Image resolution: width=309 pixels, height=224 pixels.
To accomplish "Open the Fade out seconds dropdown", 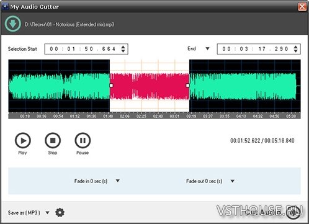I will pos(233,181).
